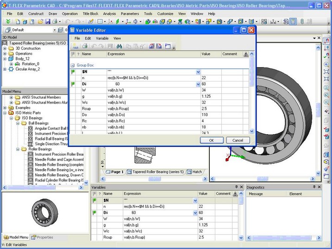Click the Model Menu horizontal scrollbar
Screen dimensions: 332x249
[x=43, y=187]
